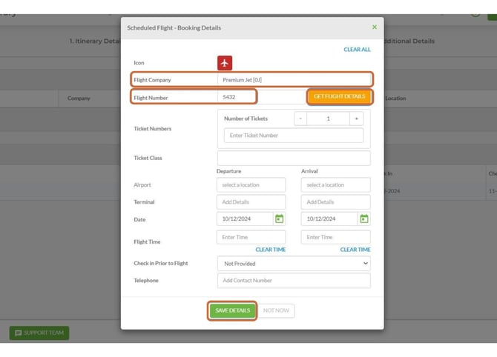Open the departure airport location selector
The image size is (497, 357).
251,184
